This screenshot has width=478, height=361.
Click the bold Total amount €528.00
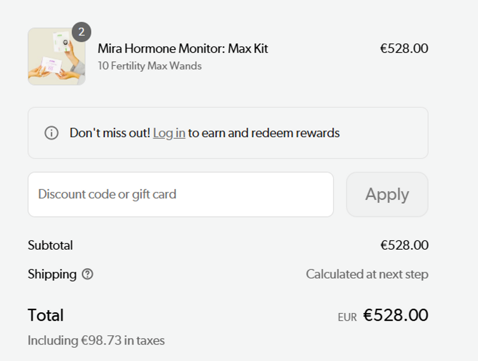pyautogui.click(x=396, y=315)
